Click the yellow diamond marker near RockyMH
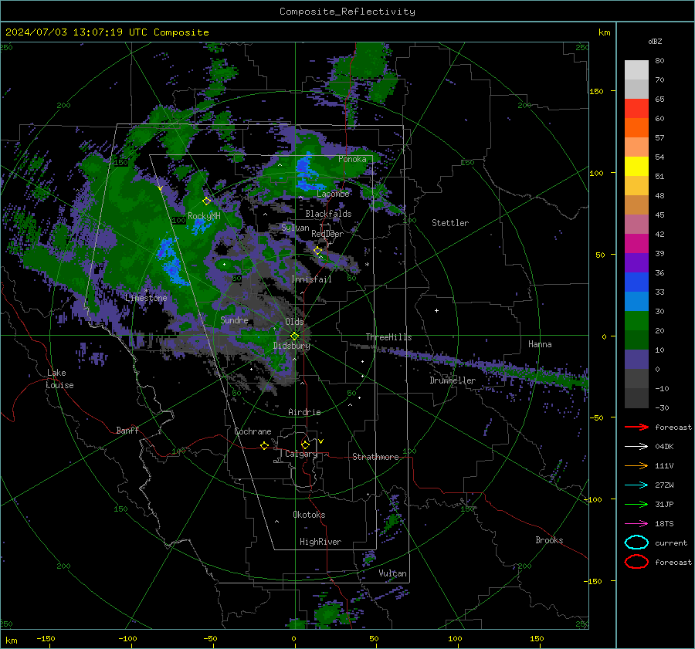The image size is (695, 649). click(x=206, y=201)
